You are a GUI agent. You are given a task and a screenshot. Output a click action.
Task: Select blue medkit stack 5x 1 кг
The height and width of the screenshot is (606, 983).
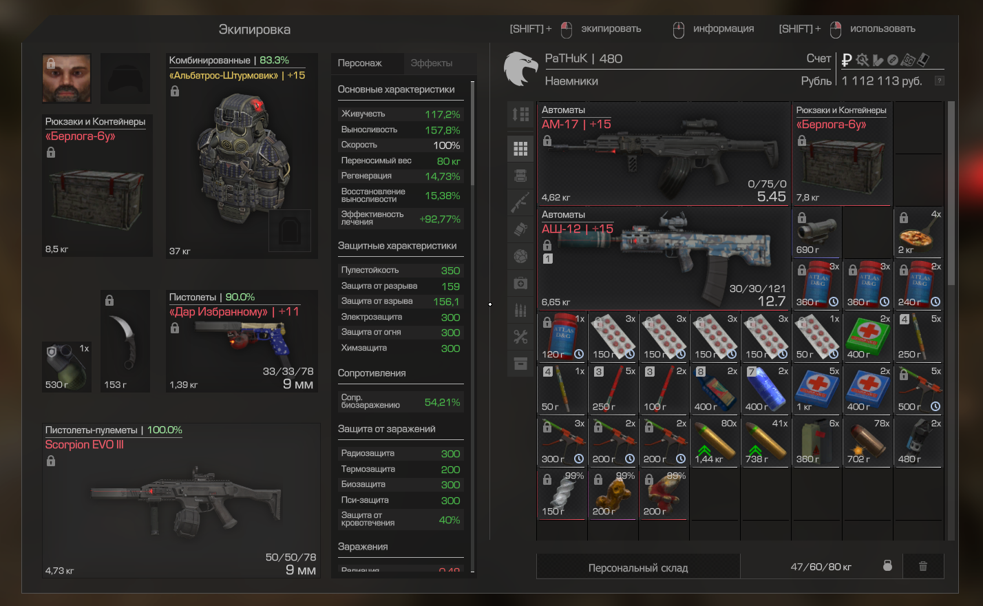coord(816,389)
